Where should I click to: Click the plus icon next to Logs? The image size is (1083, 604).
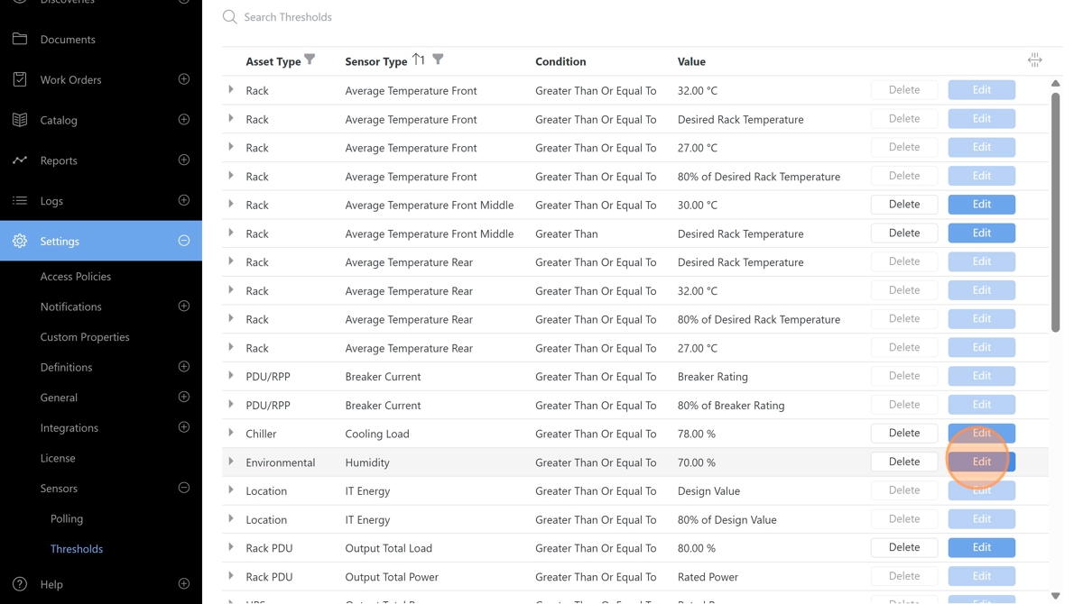[184, 200]
